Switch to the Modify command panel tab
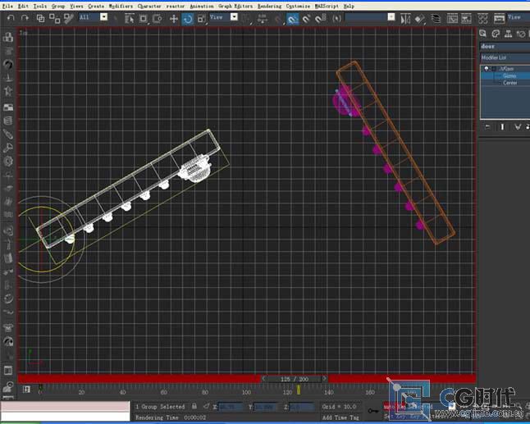The image size is (530, 424). [x=496, y=34]
